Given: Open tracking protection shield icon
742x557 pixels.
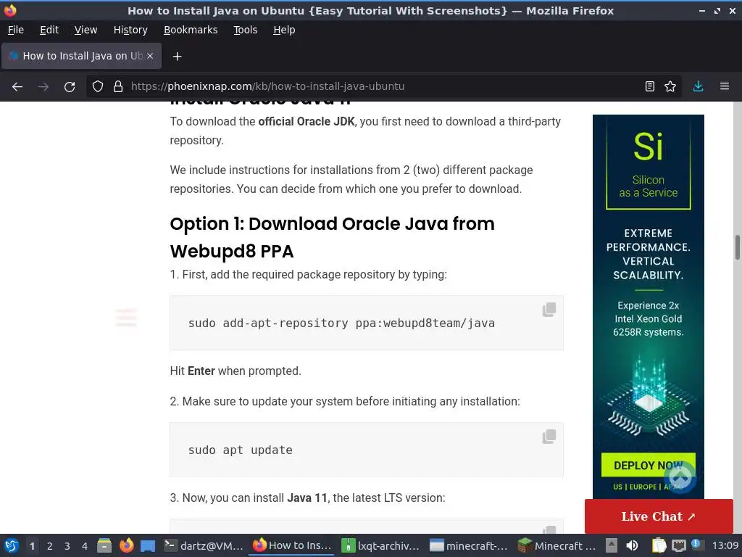Looking at the screenshot, I should pyautogui.click(x=98, y=87).
